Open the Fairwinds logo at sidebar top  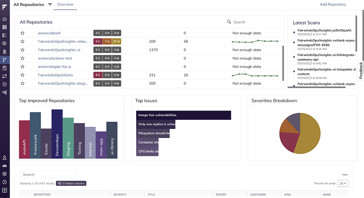point(4,7)
